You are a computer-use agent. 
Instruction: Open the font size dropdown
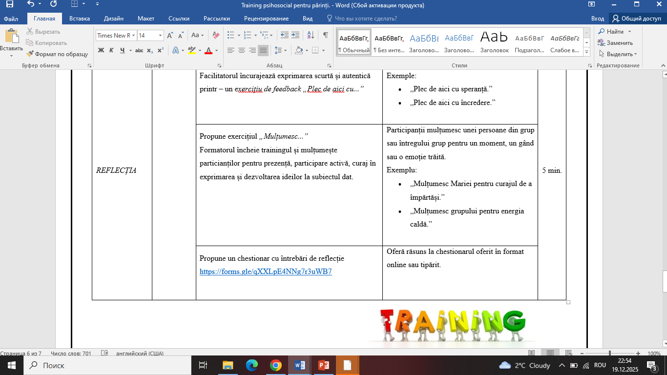pos(160,35)
